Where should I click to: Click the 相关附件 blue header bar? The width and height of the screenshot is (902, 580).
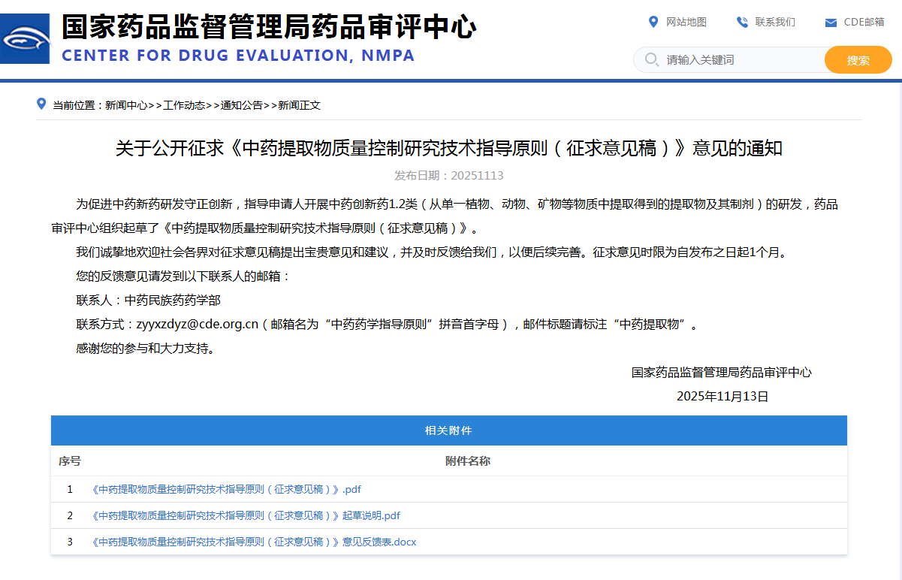tap(448, 430)
